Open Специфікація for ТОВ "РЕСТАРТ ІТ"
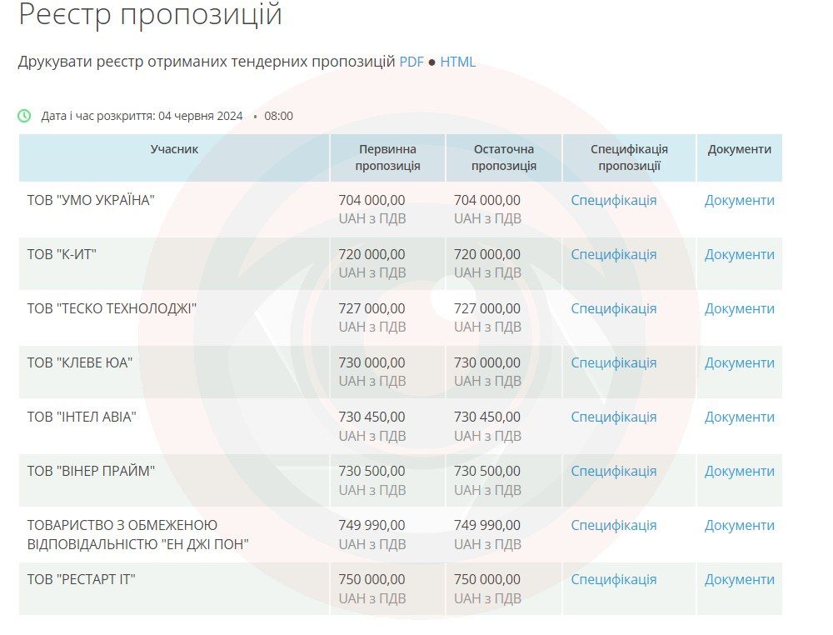Viewport: 833px width, 635px height. [x=612, y=578]
